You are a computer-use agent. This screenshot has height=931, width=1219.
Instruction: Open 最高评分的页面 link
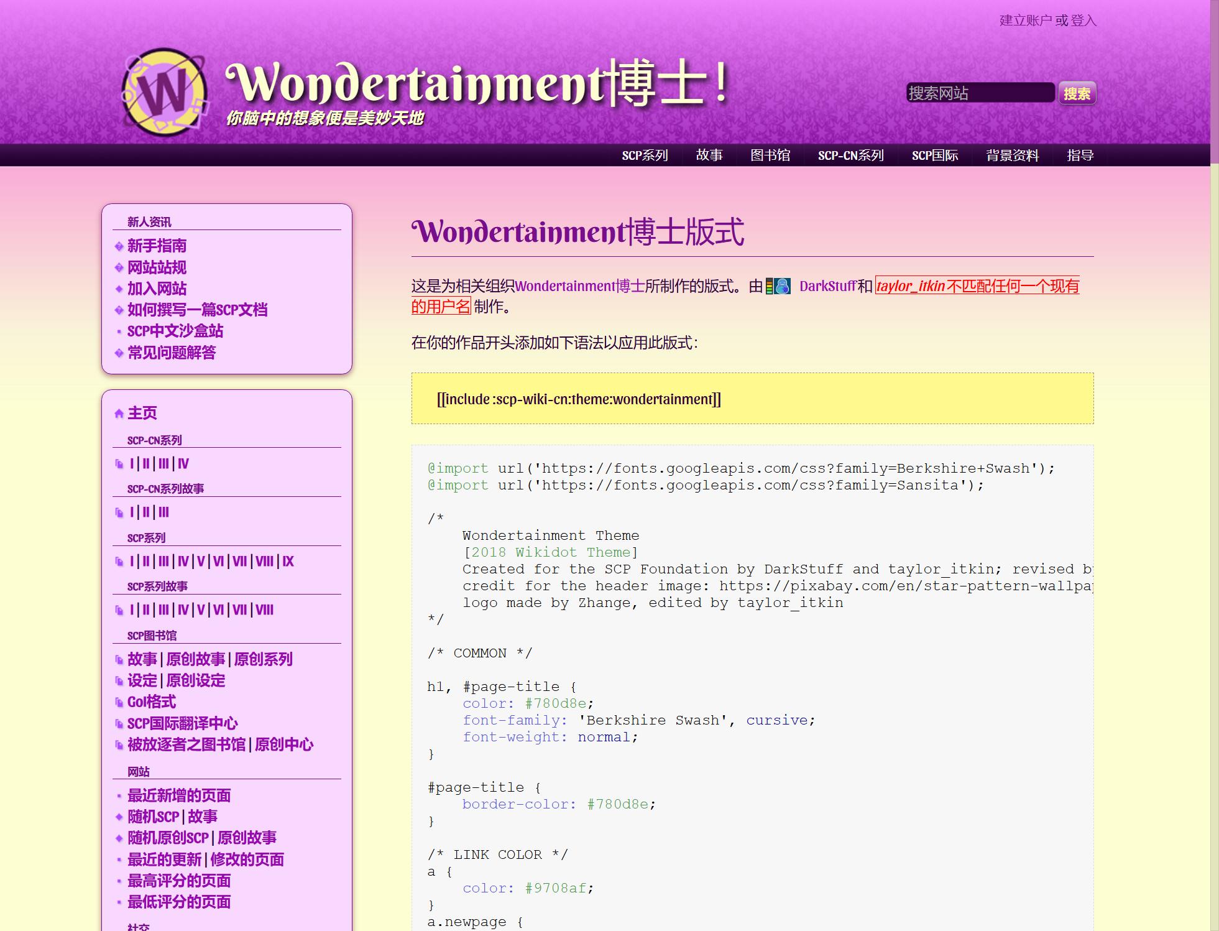tap(179, 881)
